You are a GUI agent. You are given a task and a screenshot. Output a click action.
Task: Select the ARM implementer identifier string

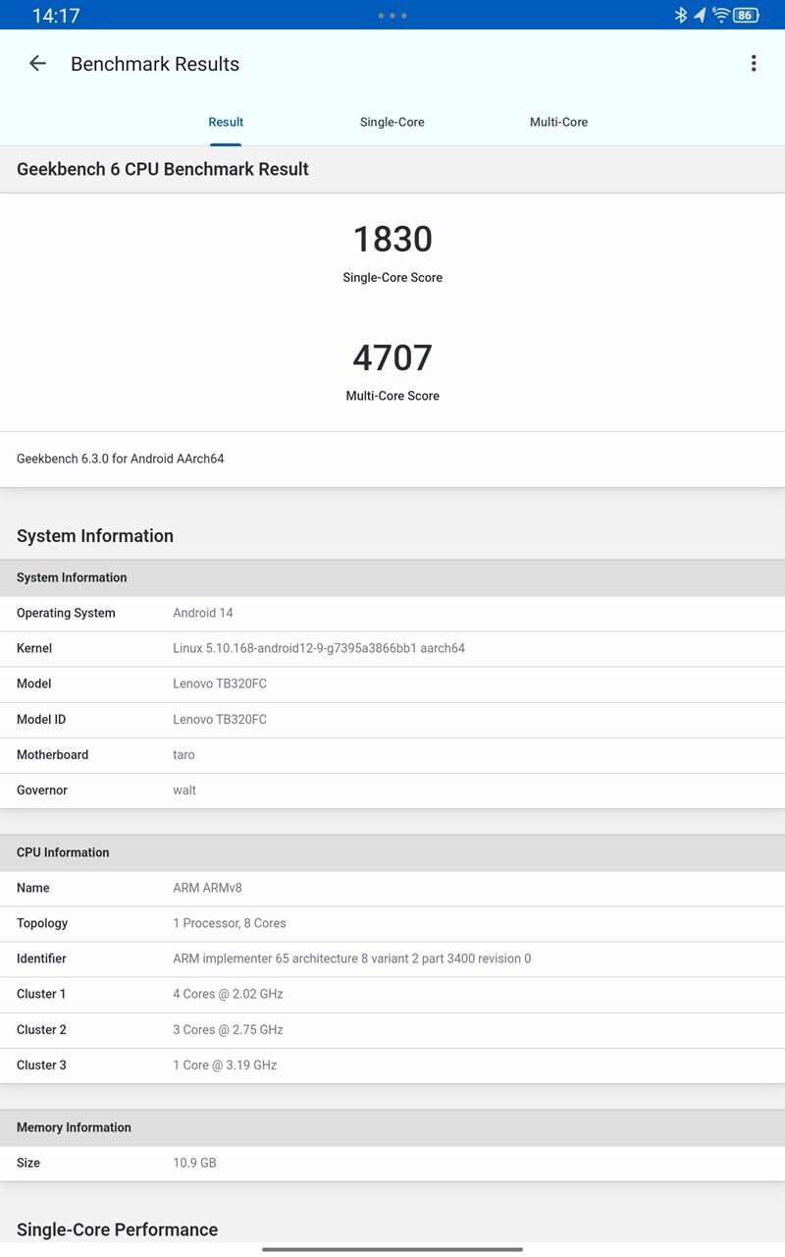pyautogui.click(x=351, y=958)
